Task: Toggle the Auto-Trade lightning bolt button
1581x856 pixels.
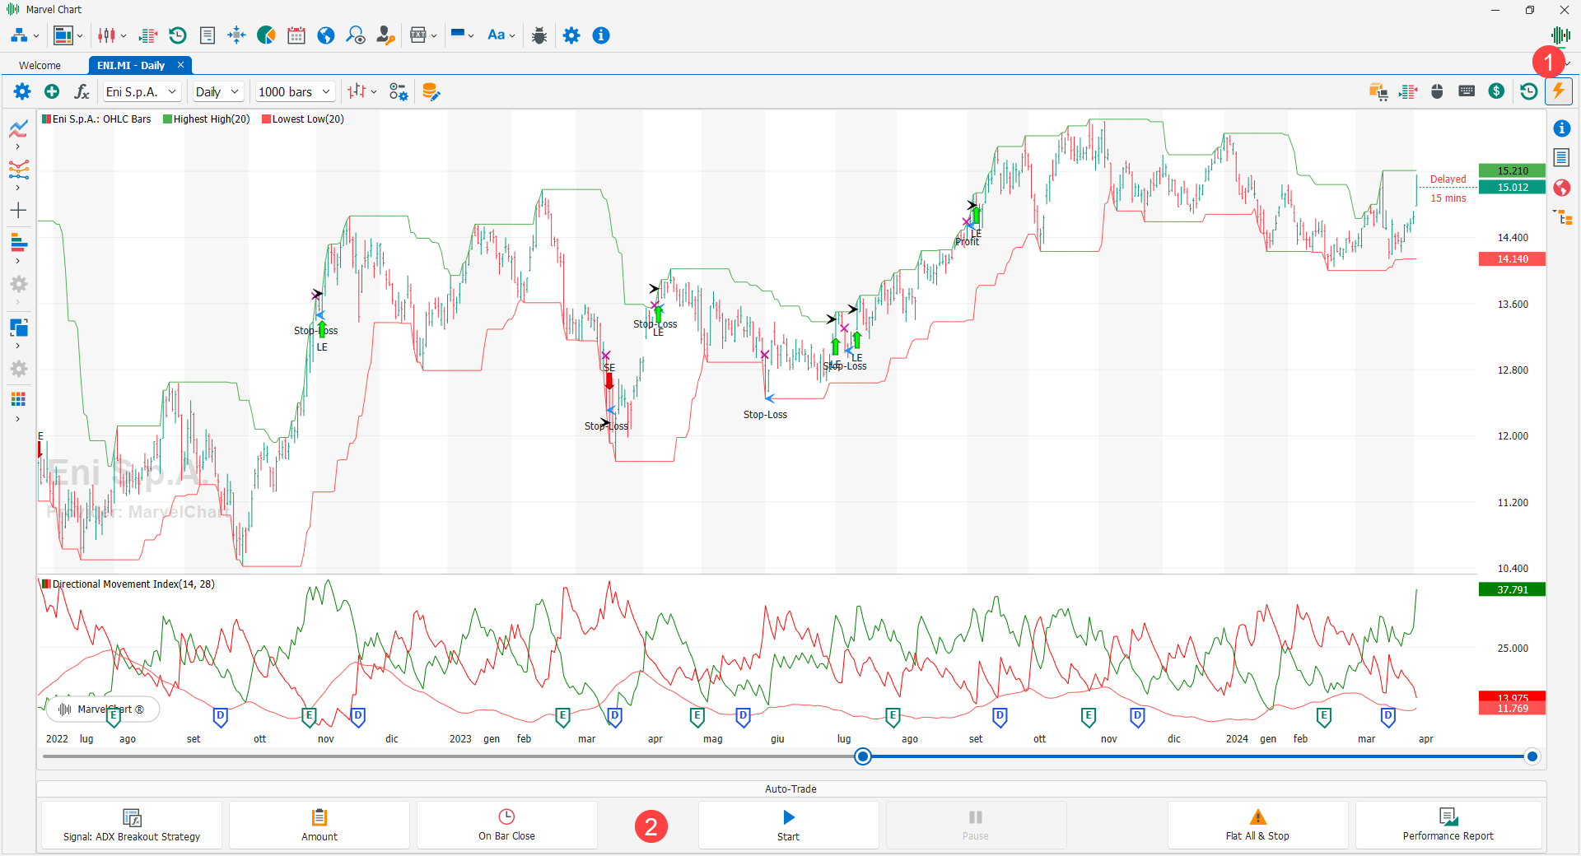Action: coord(1558,91)
